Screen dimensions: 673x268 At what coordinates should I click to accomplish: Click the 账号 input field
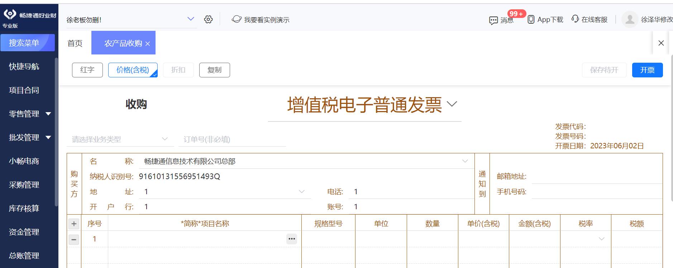pos(411,207)
